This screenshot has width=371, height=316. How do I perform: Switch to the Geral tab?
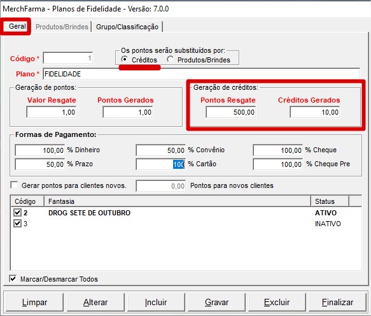click(x=17, y=26)
